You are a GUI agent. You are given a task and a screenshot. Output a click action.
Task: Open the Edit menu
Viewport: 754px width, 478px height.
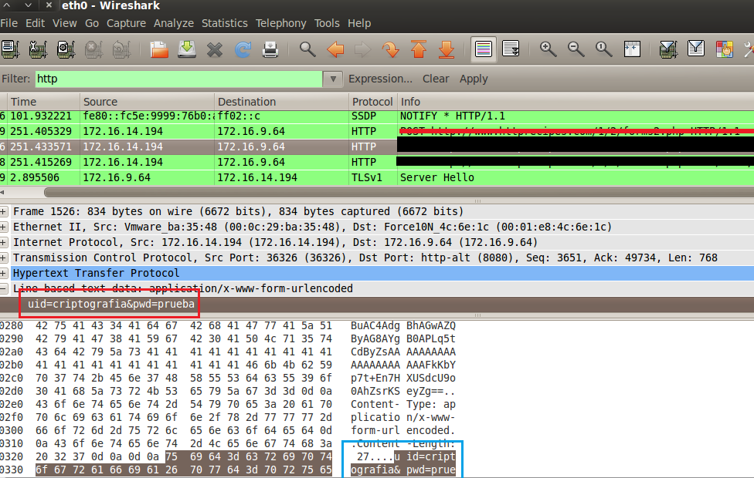(x=35, y=23)
